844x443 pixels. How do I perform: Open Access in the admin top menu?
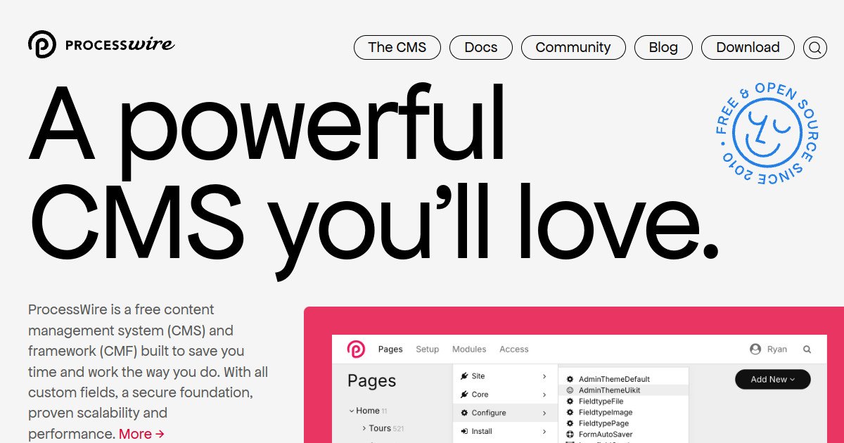(514, 349)
